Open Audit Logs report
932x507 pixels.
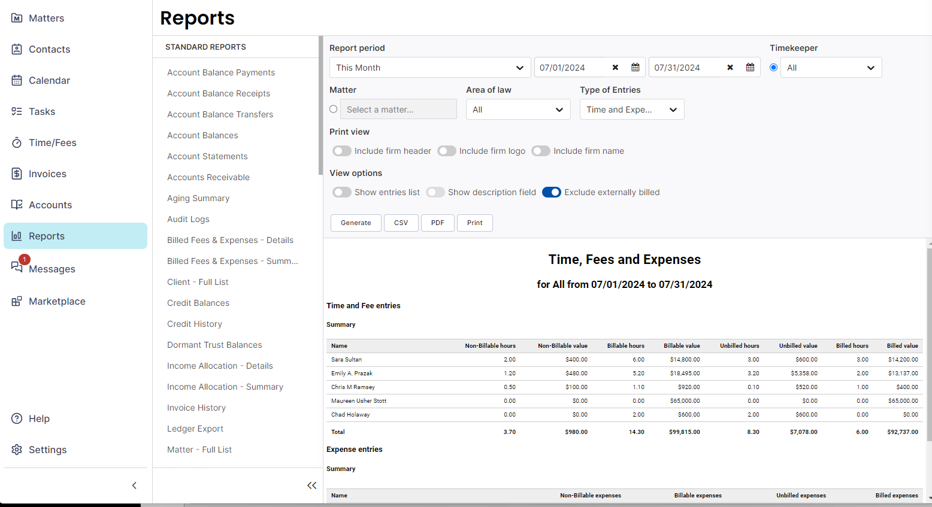[x=188, y=219]
